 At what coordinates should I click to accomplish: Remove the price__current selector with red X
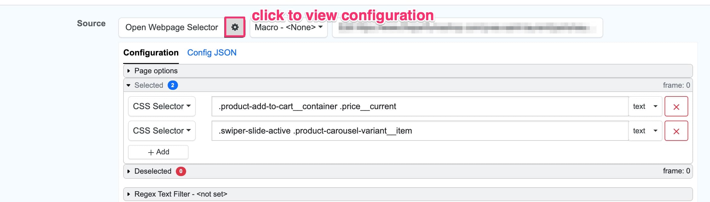677,106
